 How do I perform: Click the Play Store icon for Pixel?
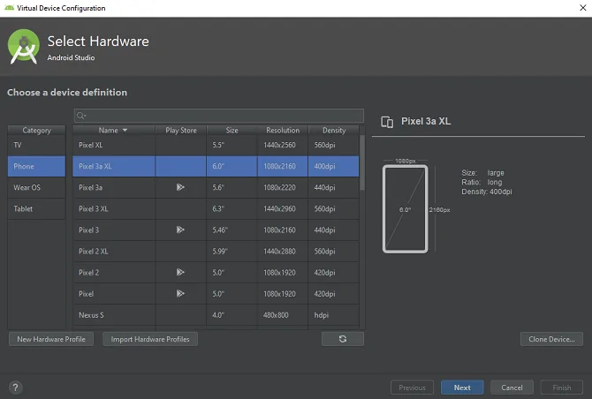[180, 293]
